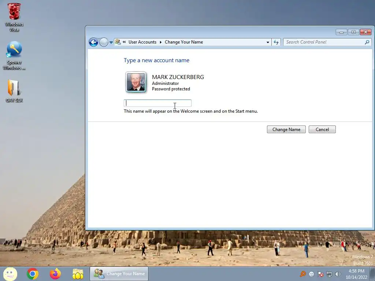Click the greyed-out Forward navigation button
Screen dimensions: 375x281
pos(104,42)
